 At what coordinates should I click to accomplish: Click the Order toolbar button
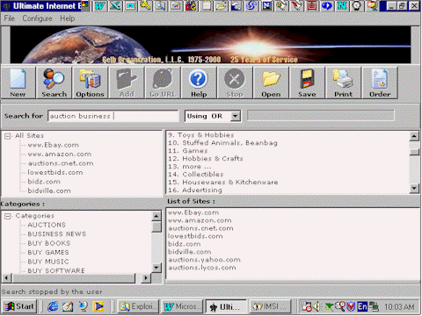click(x=380, y=83)
